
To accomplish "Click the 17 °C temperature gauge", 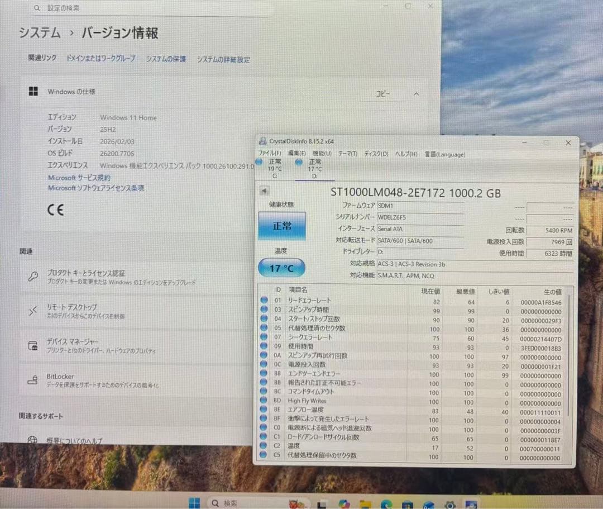I will pyautogui.click(x=280, y=268).
